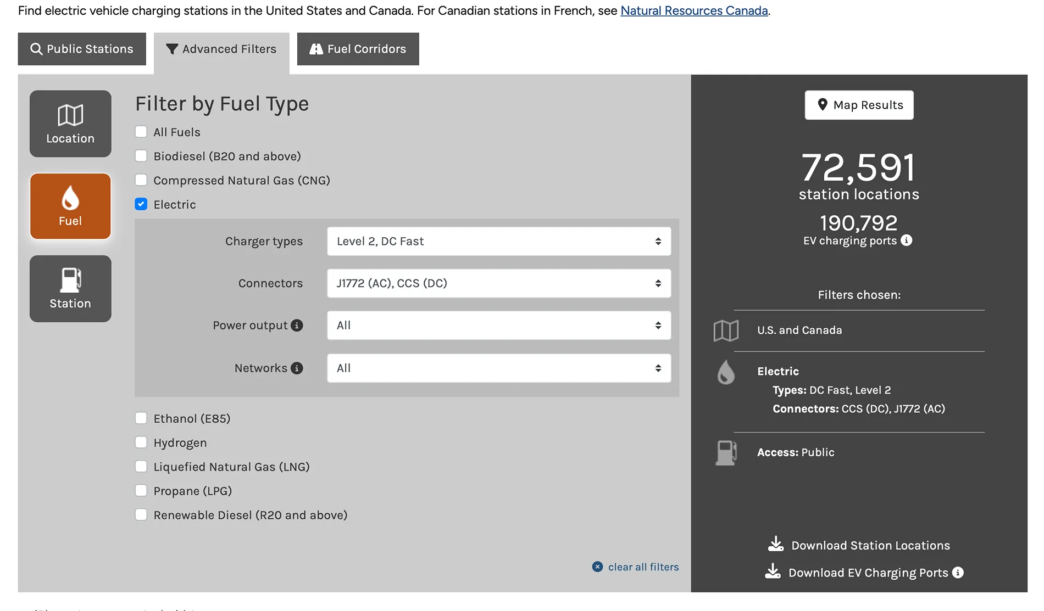Switch to the Fuel Corridors tab
Viewport: 1044px width, 611px height.
358,49
